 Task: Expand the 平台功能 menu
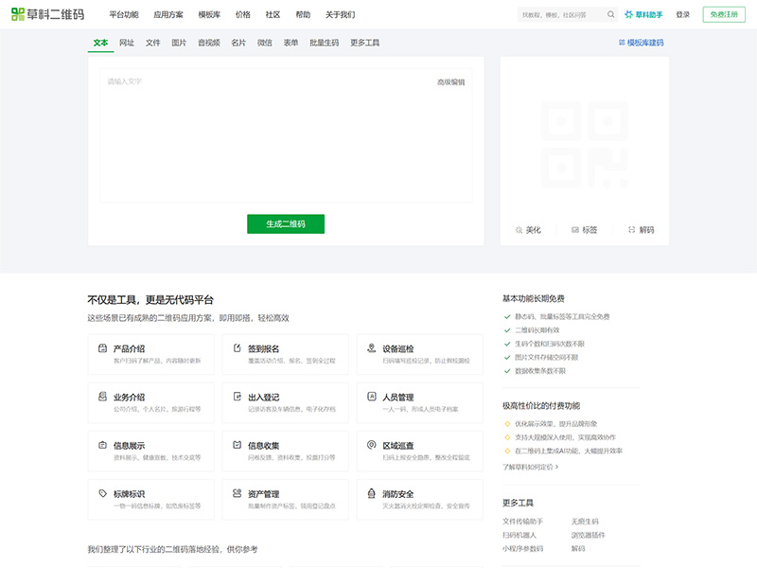coord(123,15)
